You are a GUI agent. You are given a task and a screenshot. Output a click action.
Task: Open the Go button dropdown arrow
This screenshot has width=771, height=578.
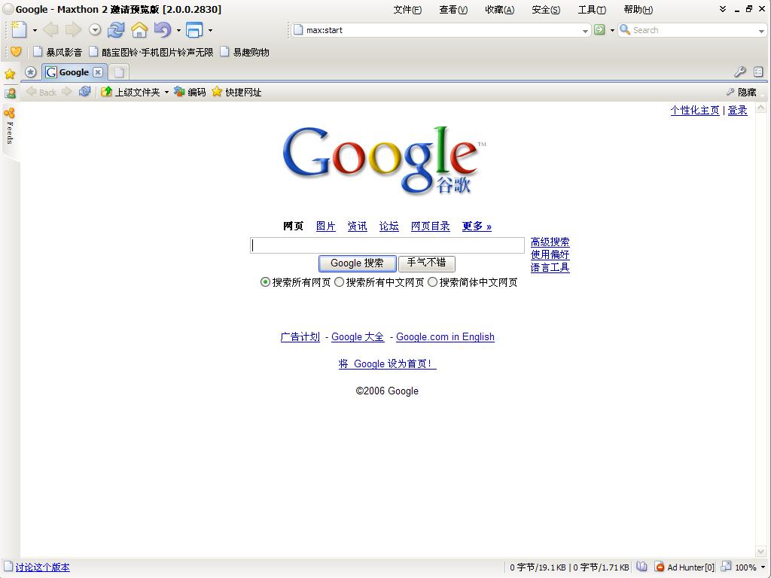(x=612, y=30)
